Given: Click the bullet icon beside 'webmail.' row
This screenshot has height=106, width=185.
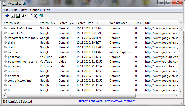Looking at the screenshot, I should [5, 52].
